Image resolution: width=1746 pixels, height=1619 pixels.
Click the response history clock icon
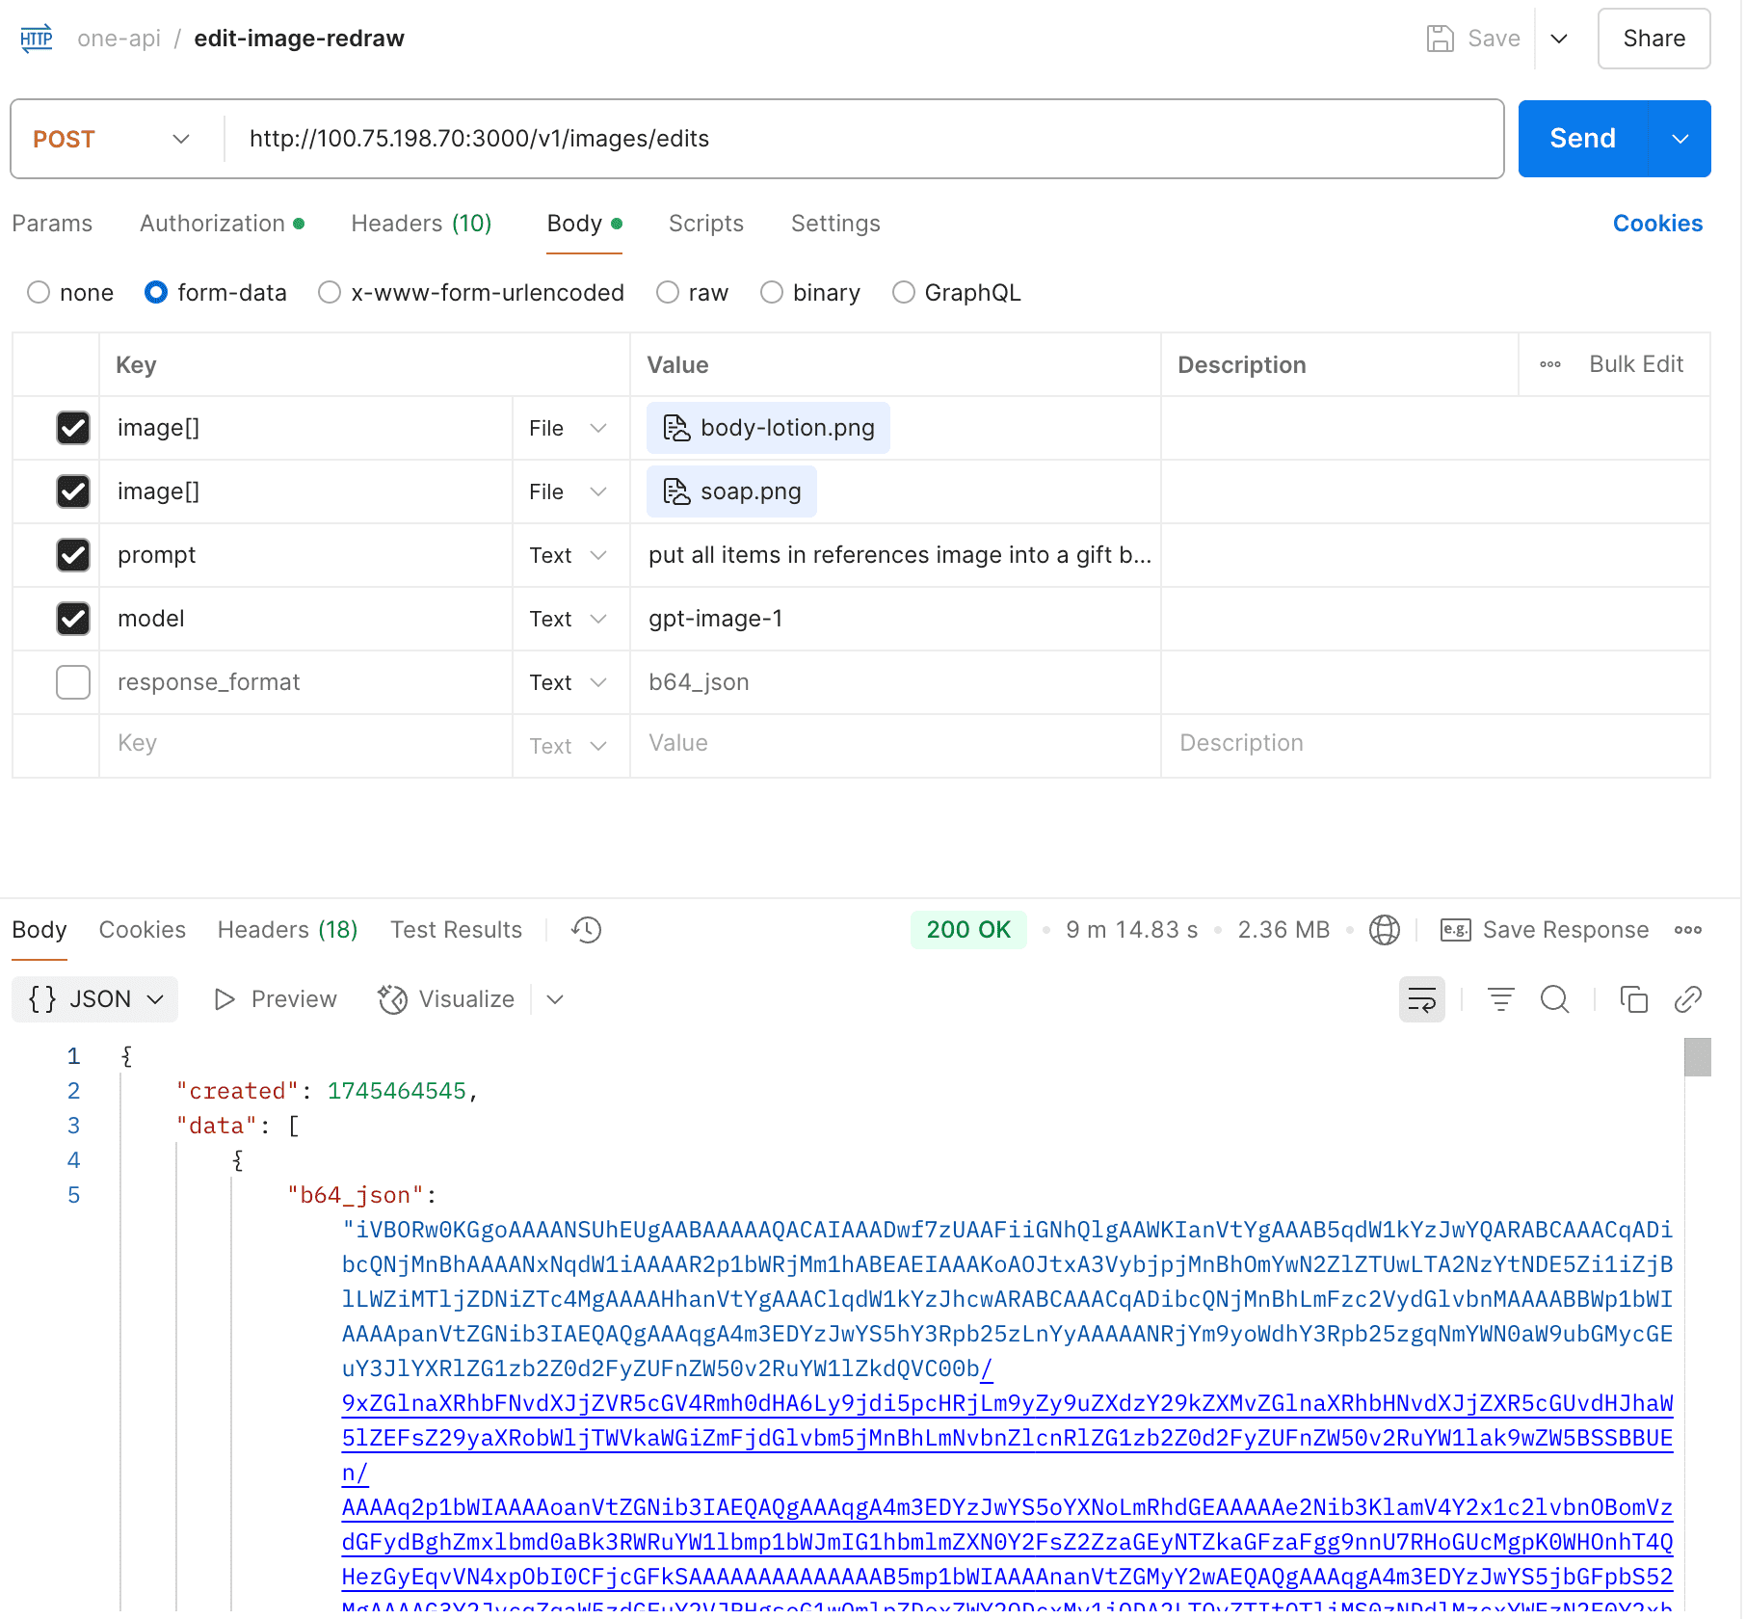click(586, 930)
